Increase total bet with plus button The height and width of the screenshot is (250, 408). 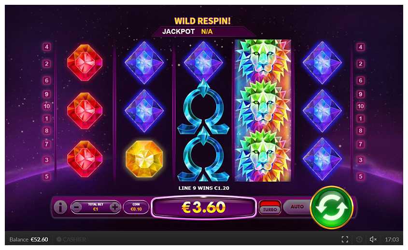click(x=115, y=207)
